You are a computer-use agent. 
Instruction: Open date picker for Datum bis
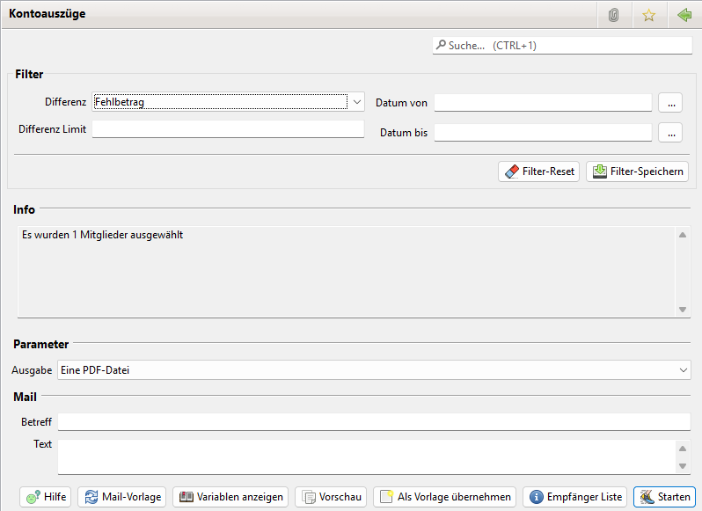670,133
